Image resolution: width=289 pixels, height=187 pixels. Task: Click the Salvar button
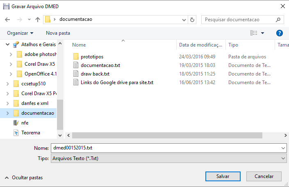223,176
